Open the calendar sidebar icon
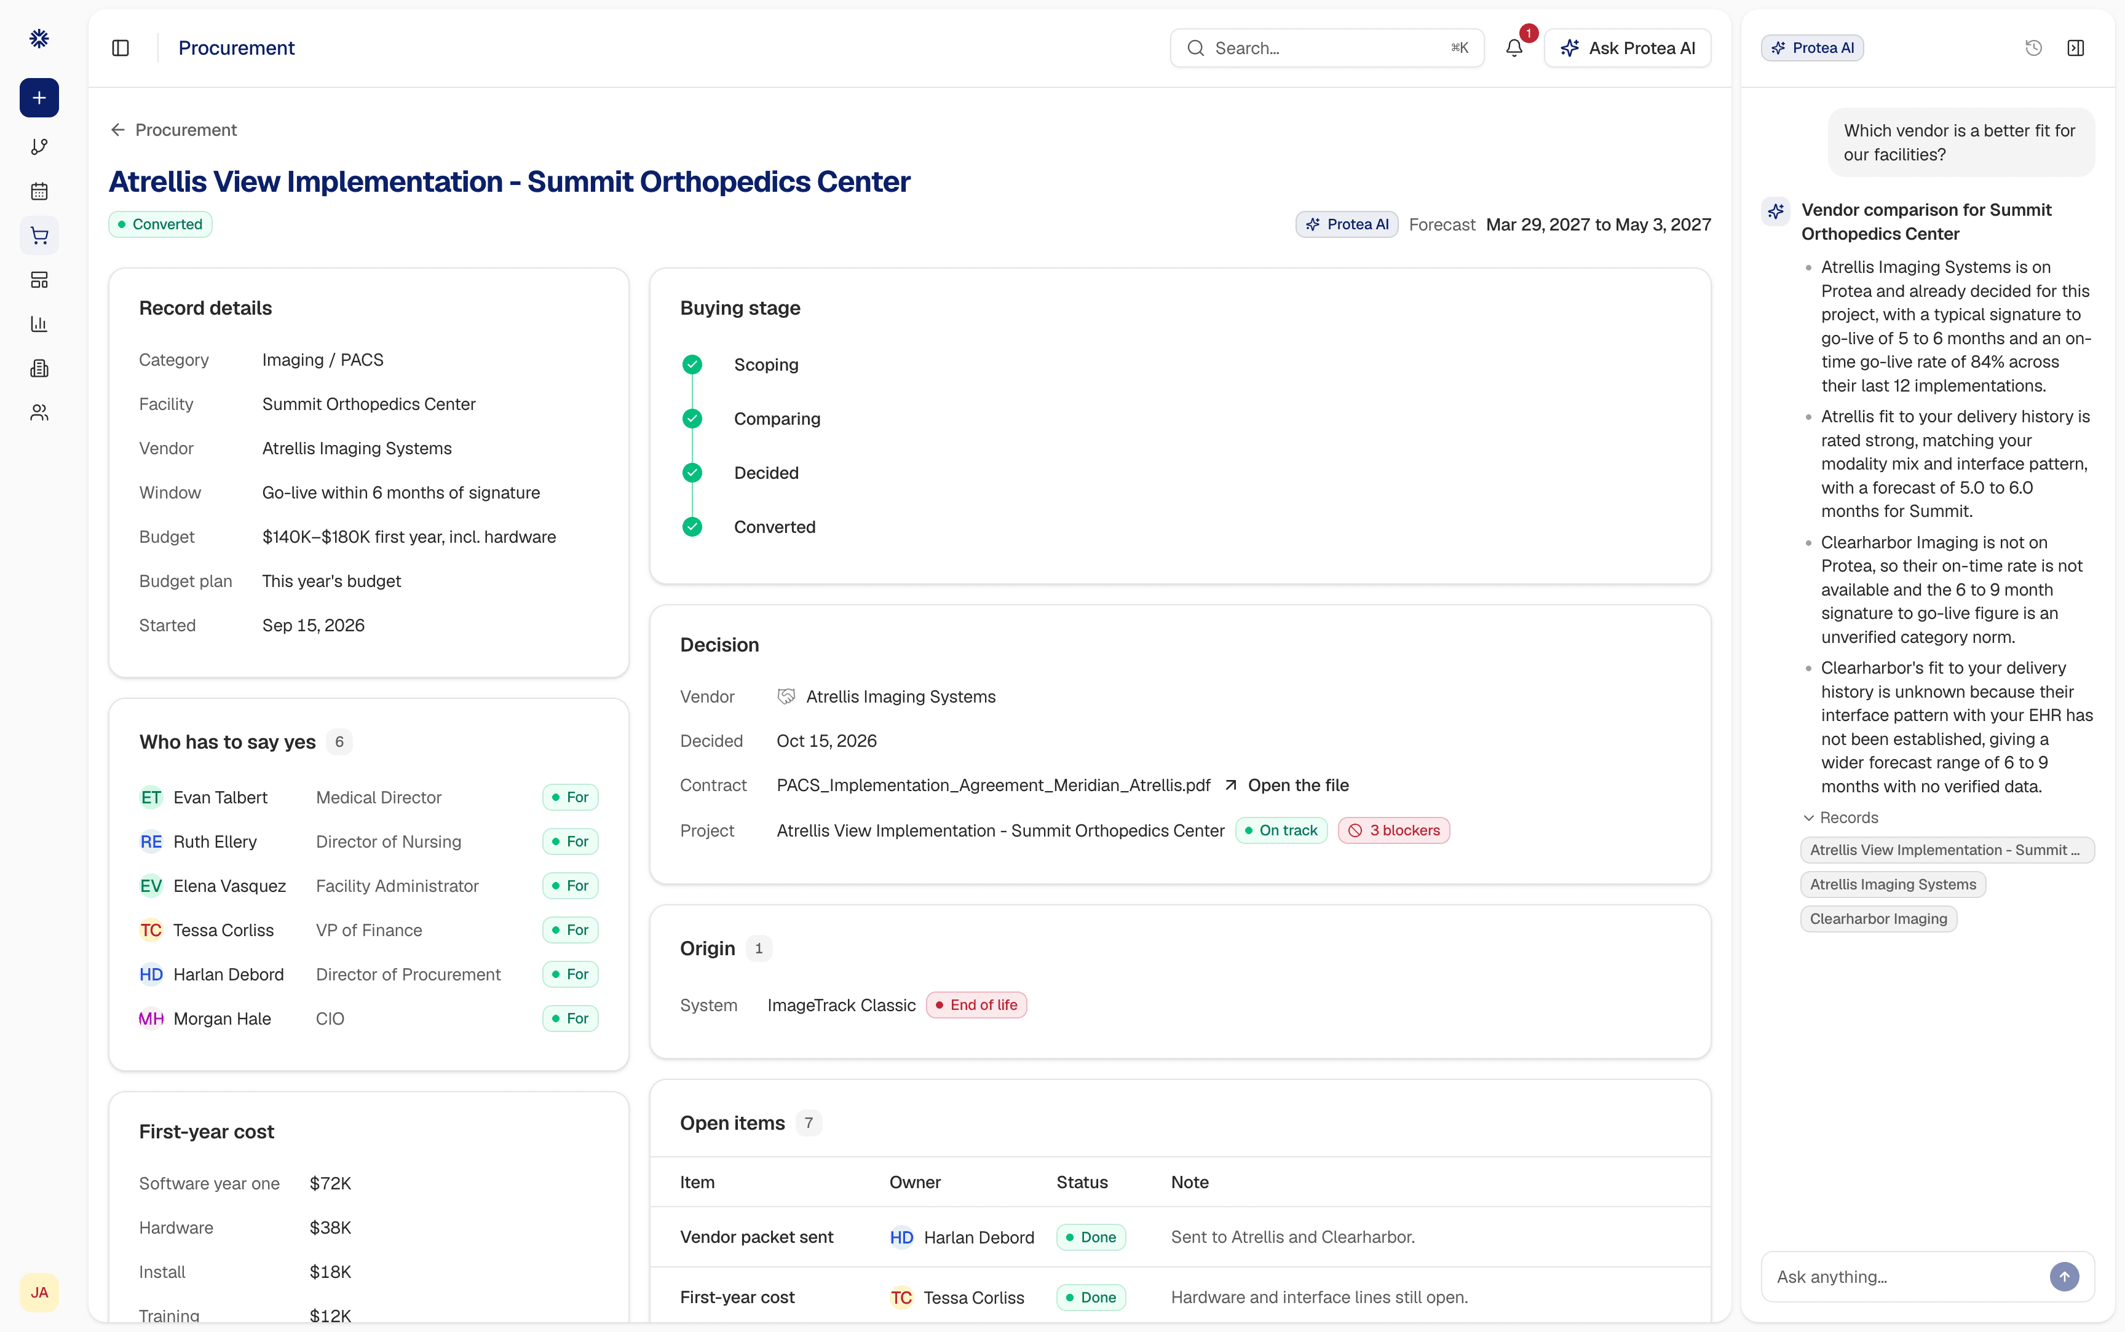 click(x=39, y=191)
